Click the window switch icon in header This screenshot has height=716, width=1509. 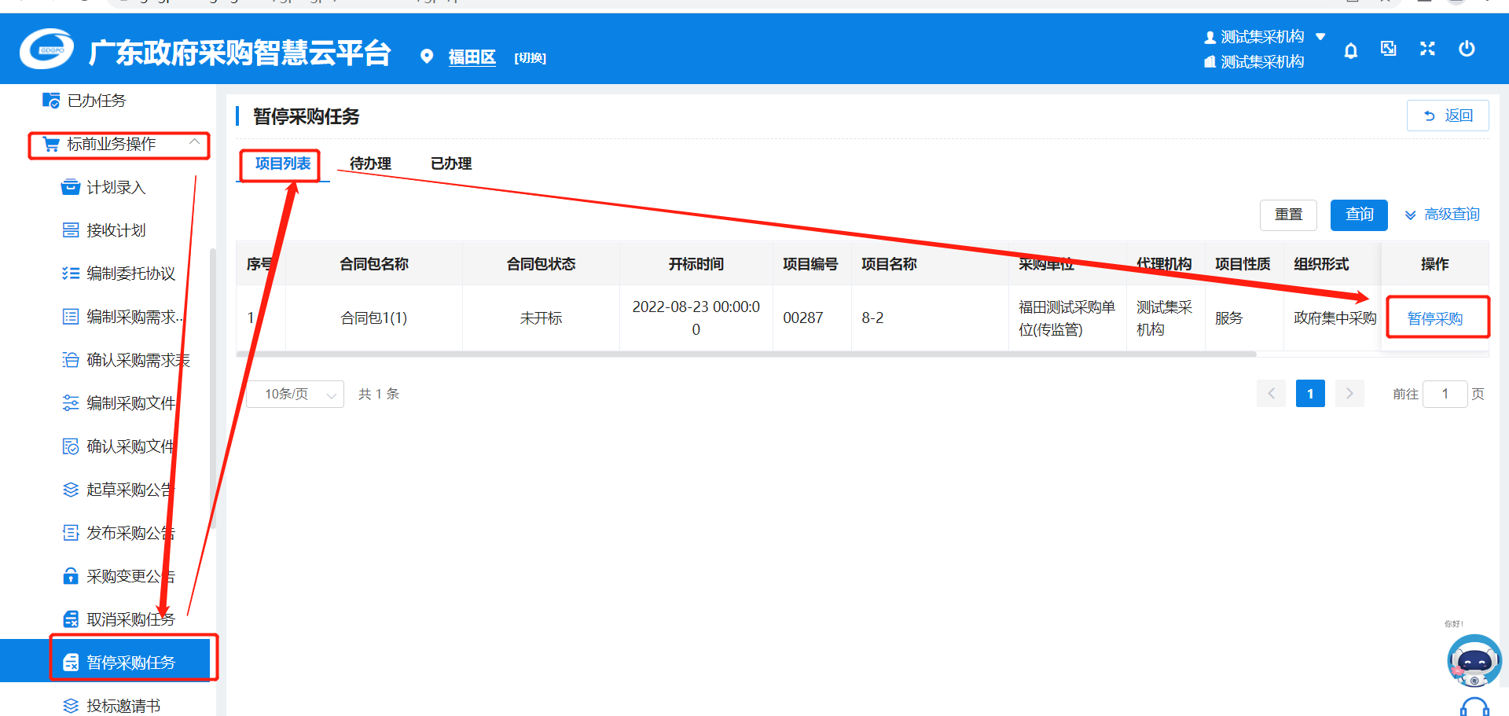[x=1389, y=50]
